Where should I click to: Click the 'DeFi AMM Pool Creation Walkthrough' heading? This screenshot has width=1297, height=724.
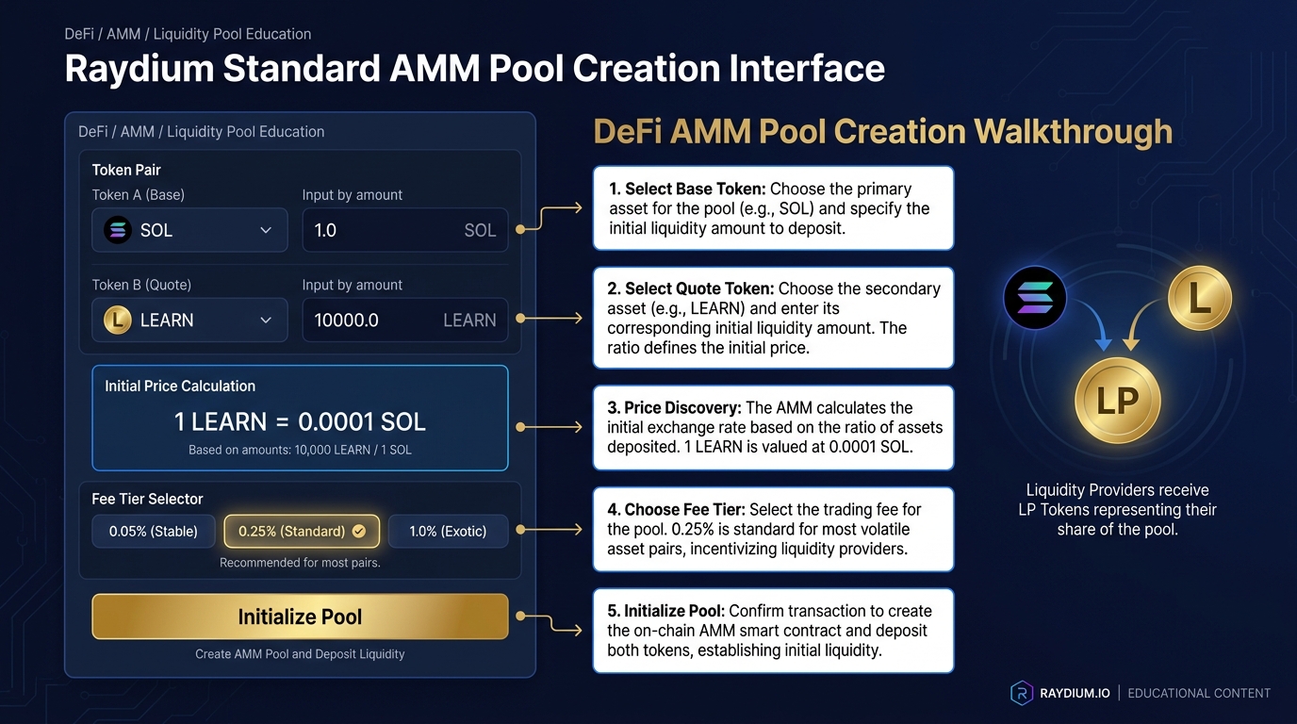click(883, 131)
